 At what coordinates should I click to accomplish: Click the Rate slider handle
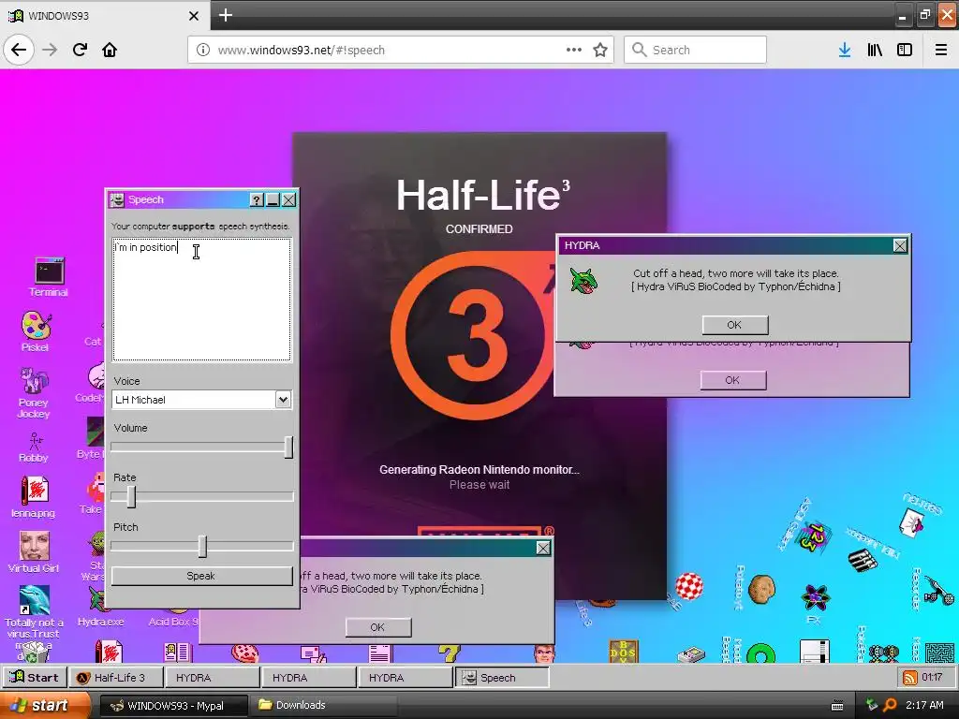131,496
